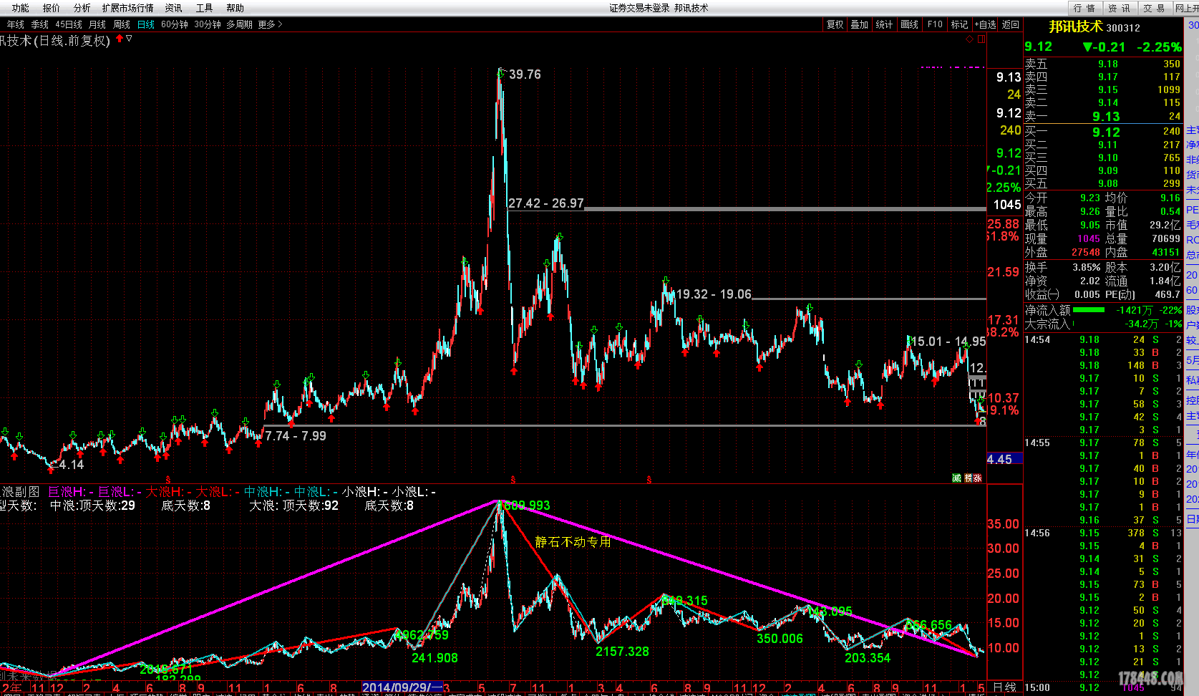Switch chart period to 季线
Viewport: 1199px width, 696px height.
click(x=39, y=24)
